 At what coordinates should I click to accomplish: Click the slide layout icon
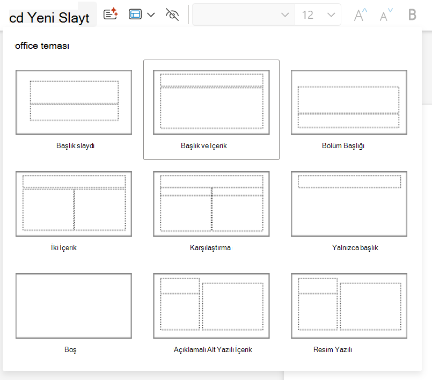135,14
